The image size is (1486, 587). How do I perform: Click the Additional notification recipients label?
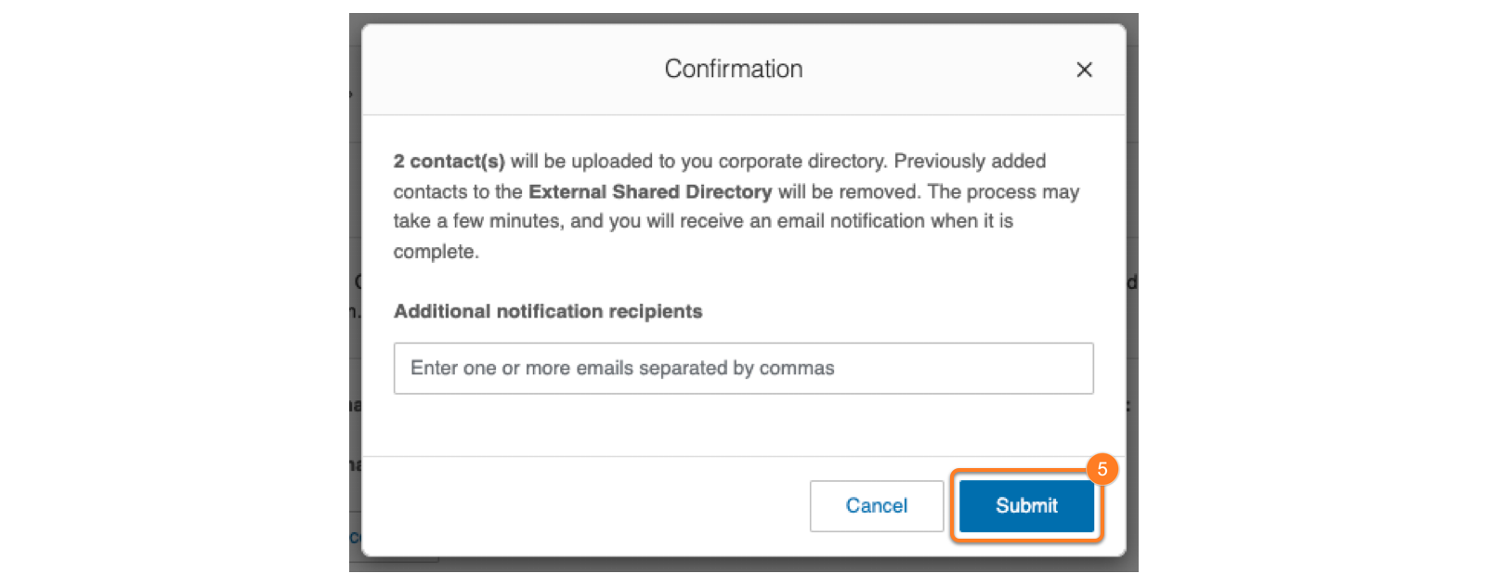547,311
